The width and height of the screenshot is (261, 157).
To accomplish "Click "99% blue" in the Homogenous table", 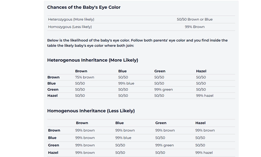I will click(123, 138).
